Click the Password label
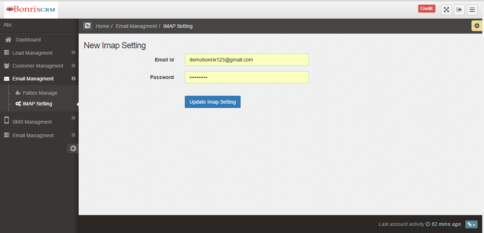484x233 pixels. point(162,77)
